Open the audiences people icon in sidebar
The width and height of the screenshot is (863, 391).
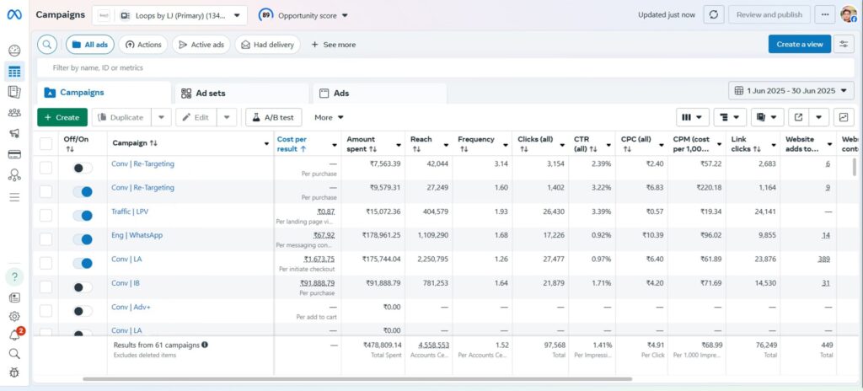click(x=14, y=113)
